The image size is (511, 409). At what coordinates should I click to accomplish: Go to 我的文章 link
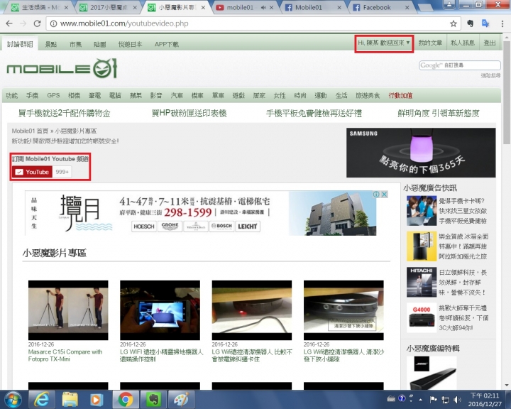point(430,43)
